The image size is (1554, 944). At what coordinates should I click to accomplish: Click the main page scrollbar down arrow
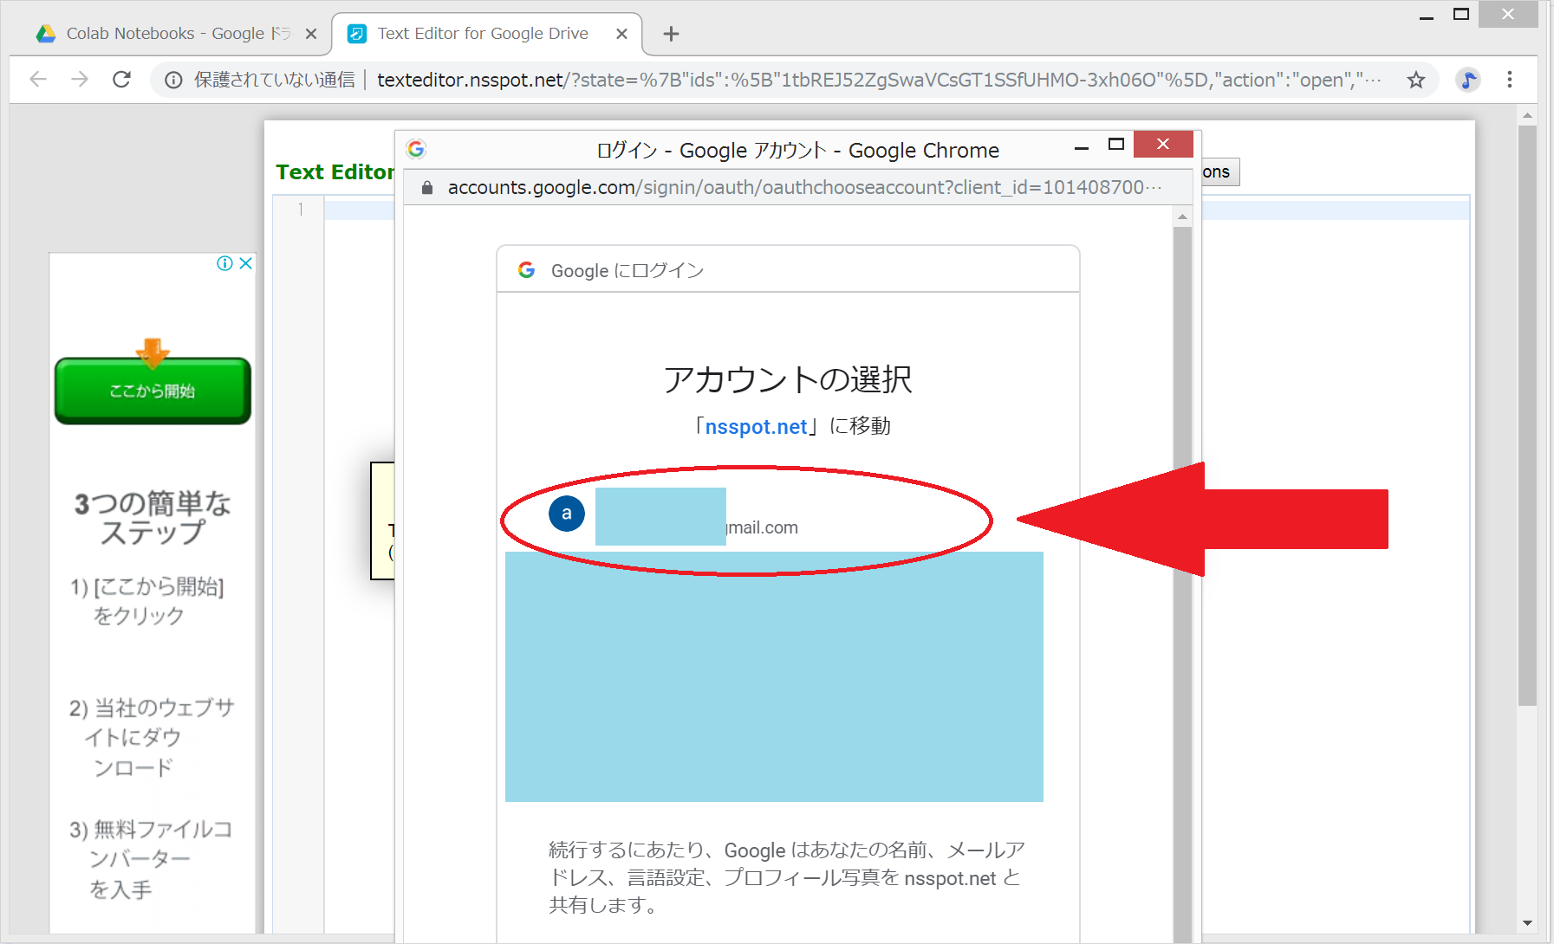1527,923
